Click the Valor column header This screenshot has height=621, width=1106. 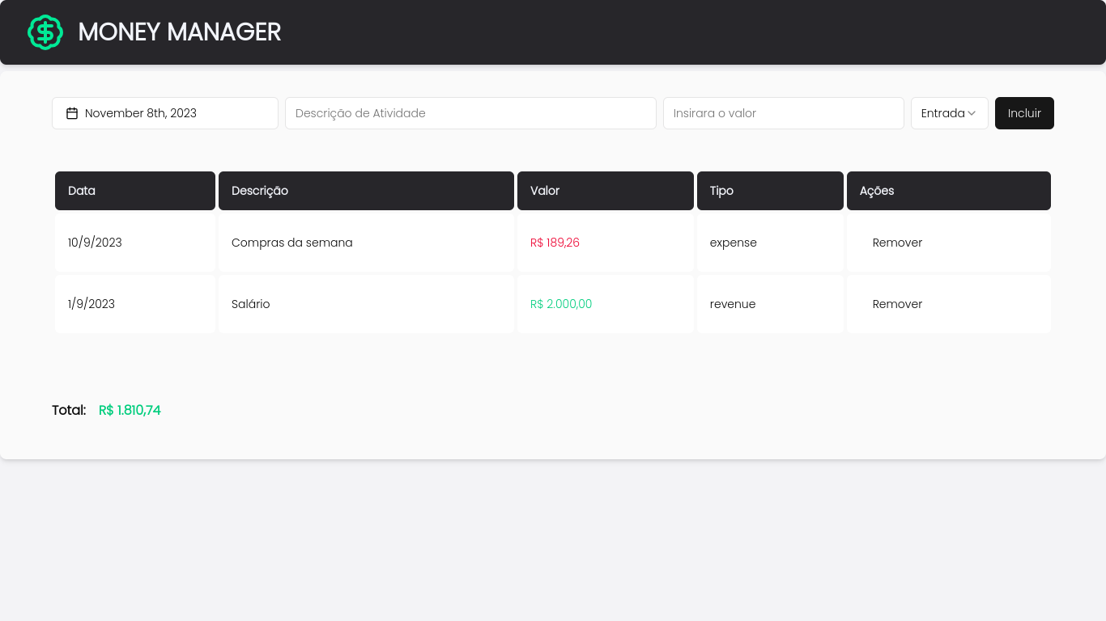pyautogui.click(x=606, y=191)
